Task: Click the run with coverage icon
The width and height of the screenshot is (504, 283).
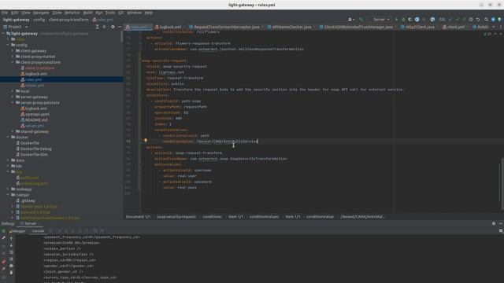Action: (x=409, y=20)
